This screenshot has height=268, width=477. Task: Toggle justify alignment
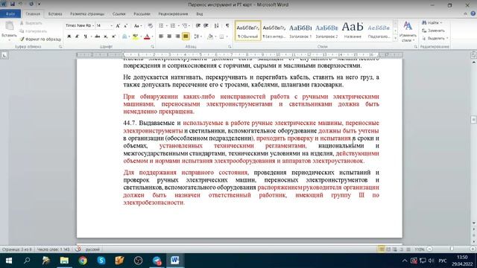(186, 36)
